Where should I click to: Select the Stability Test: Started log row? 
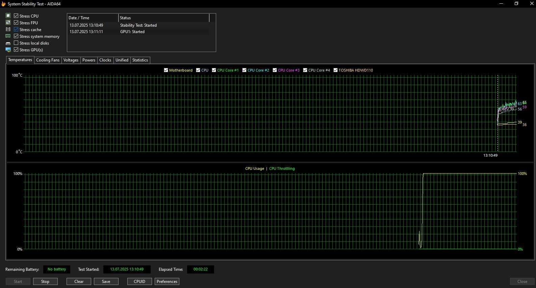(138, 25)
